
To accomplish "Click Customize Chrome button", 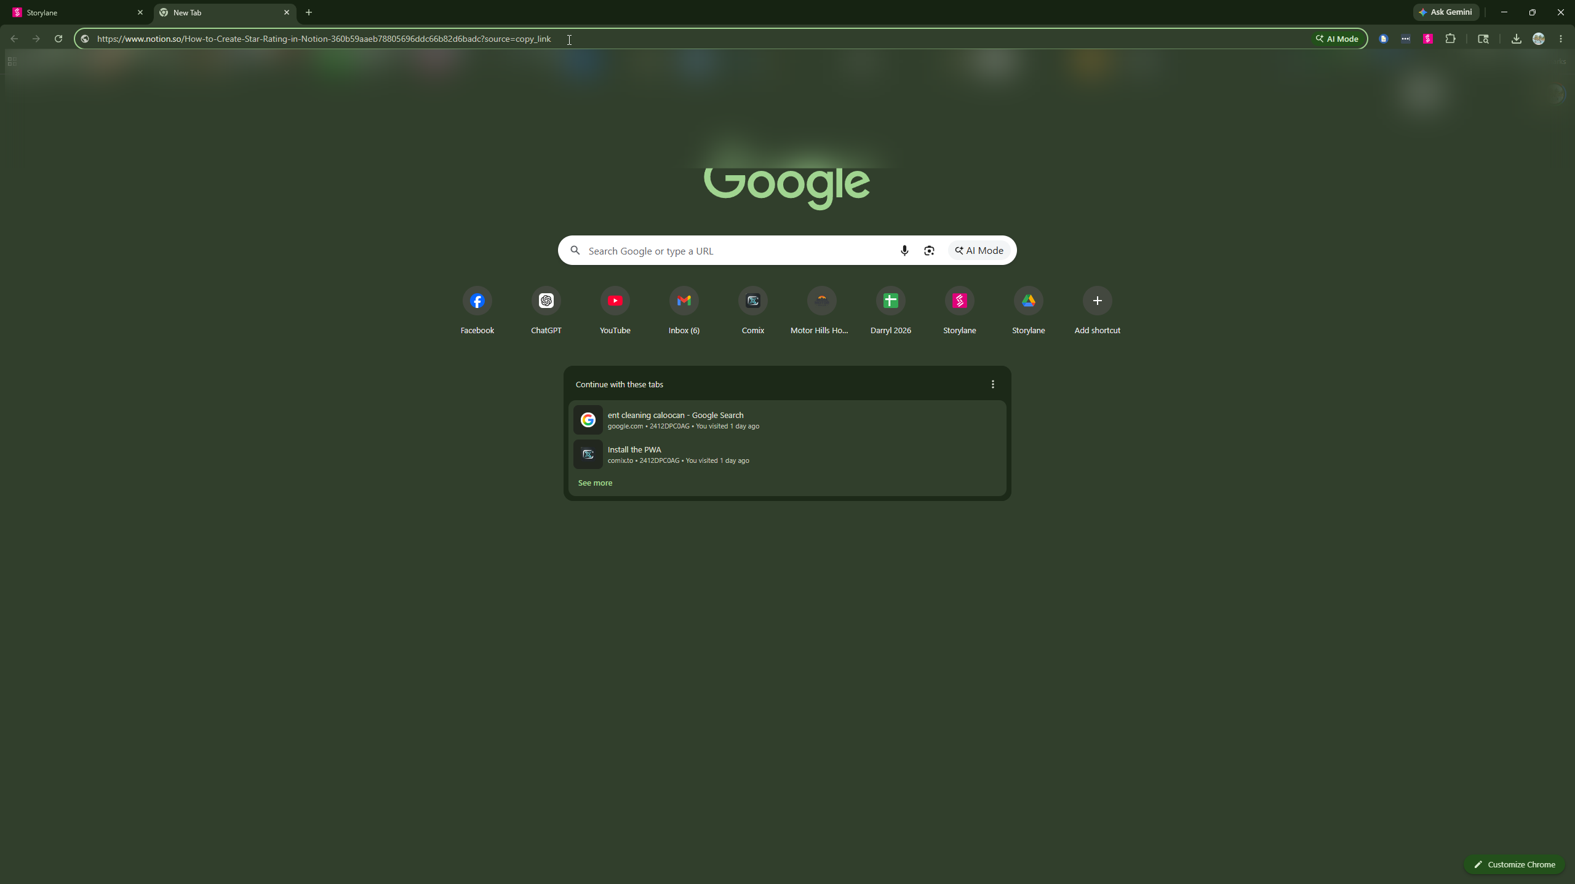I will pos(1514,864).
